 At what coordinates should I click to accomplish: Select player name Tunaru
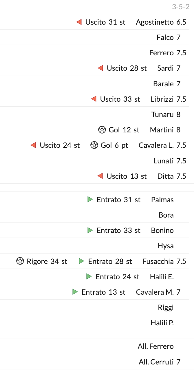tap(162, 114)
